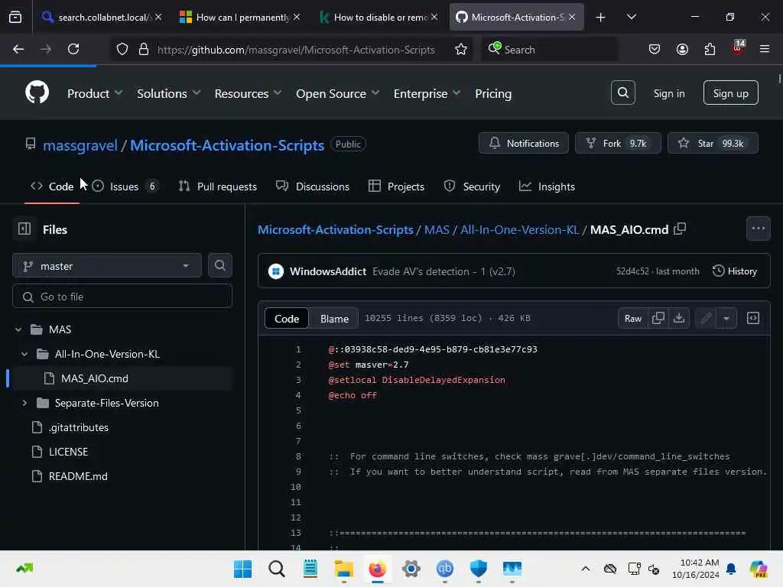Click the padlock site info icon
The height and width of the screenshot is (587, 783).
tap(144, 49)
